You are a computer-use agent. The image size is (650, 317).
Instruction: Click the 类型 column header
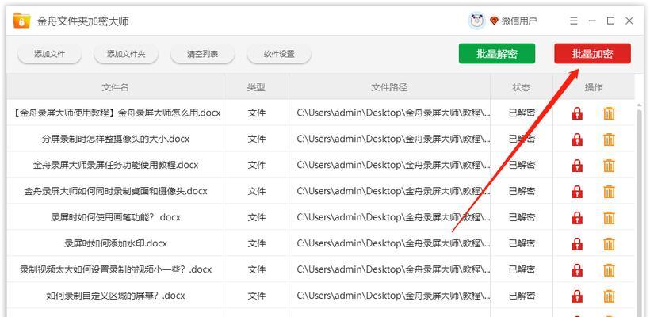pyautogui.click(x=256, y=87)
